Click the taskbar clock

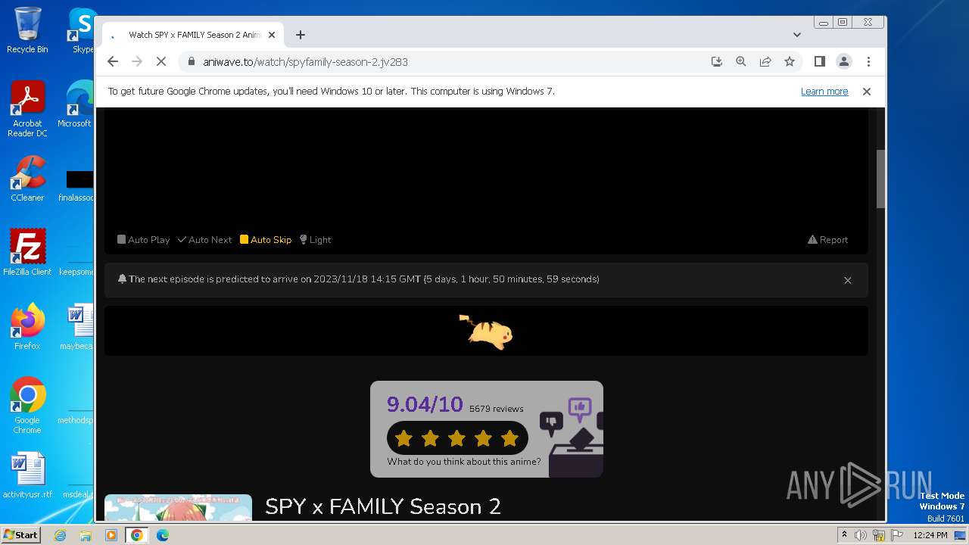click(930, 535)
